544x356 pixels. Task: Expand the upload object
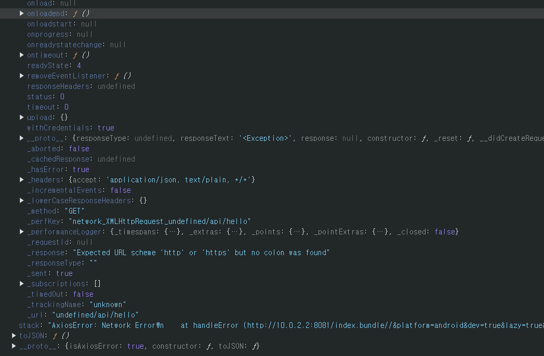tap(21, 117)
